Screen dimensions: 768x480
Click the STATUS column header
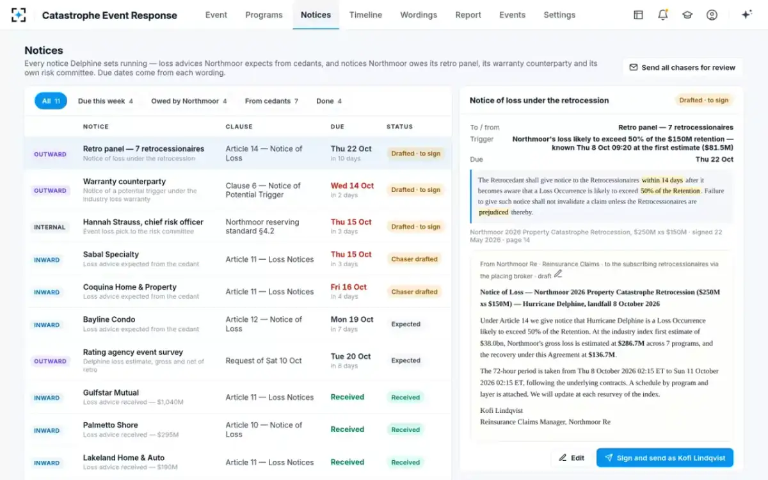(399, 127)
